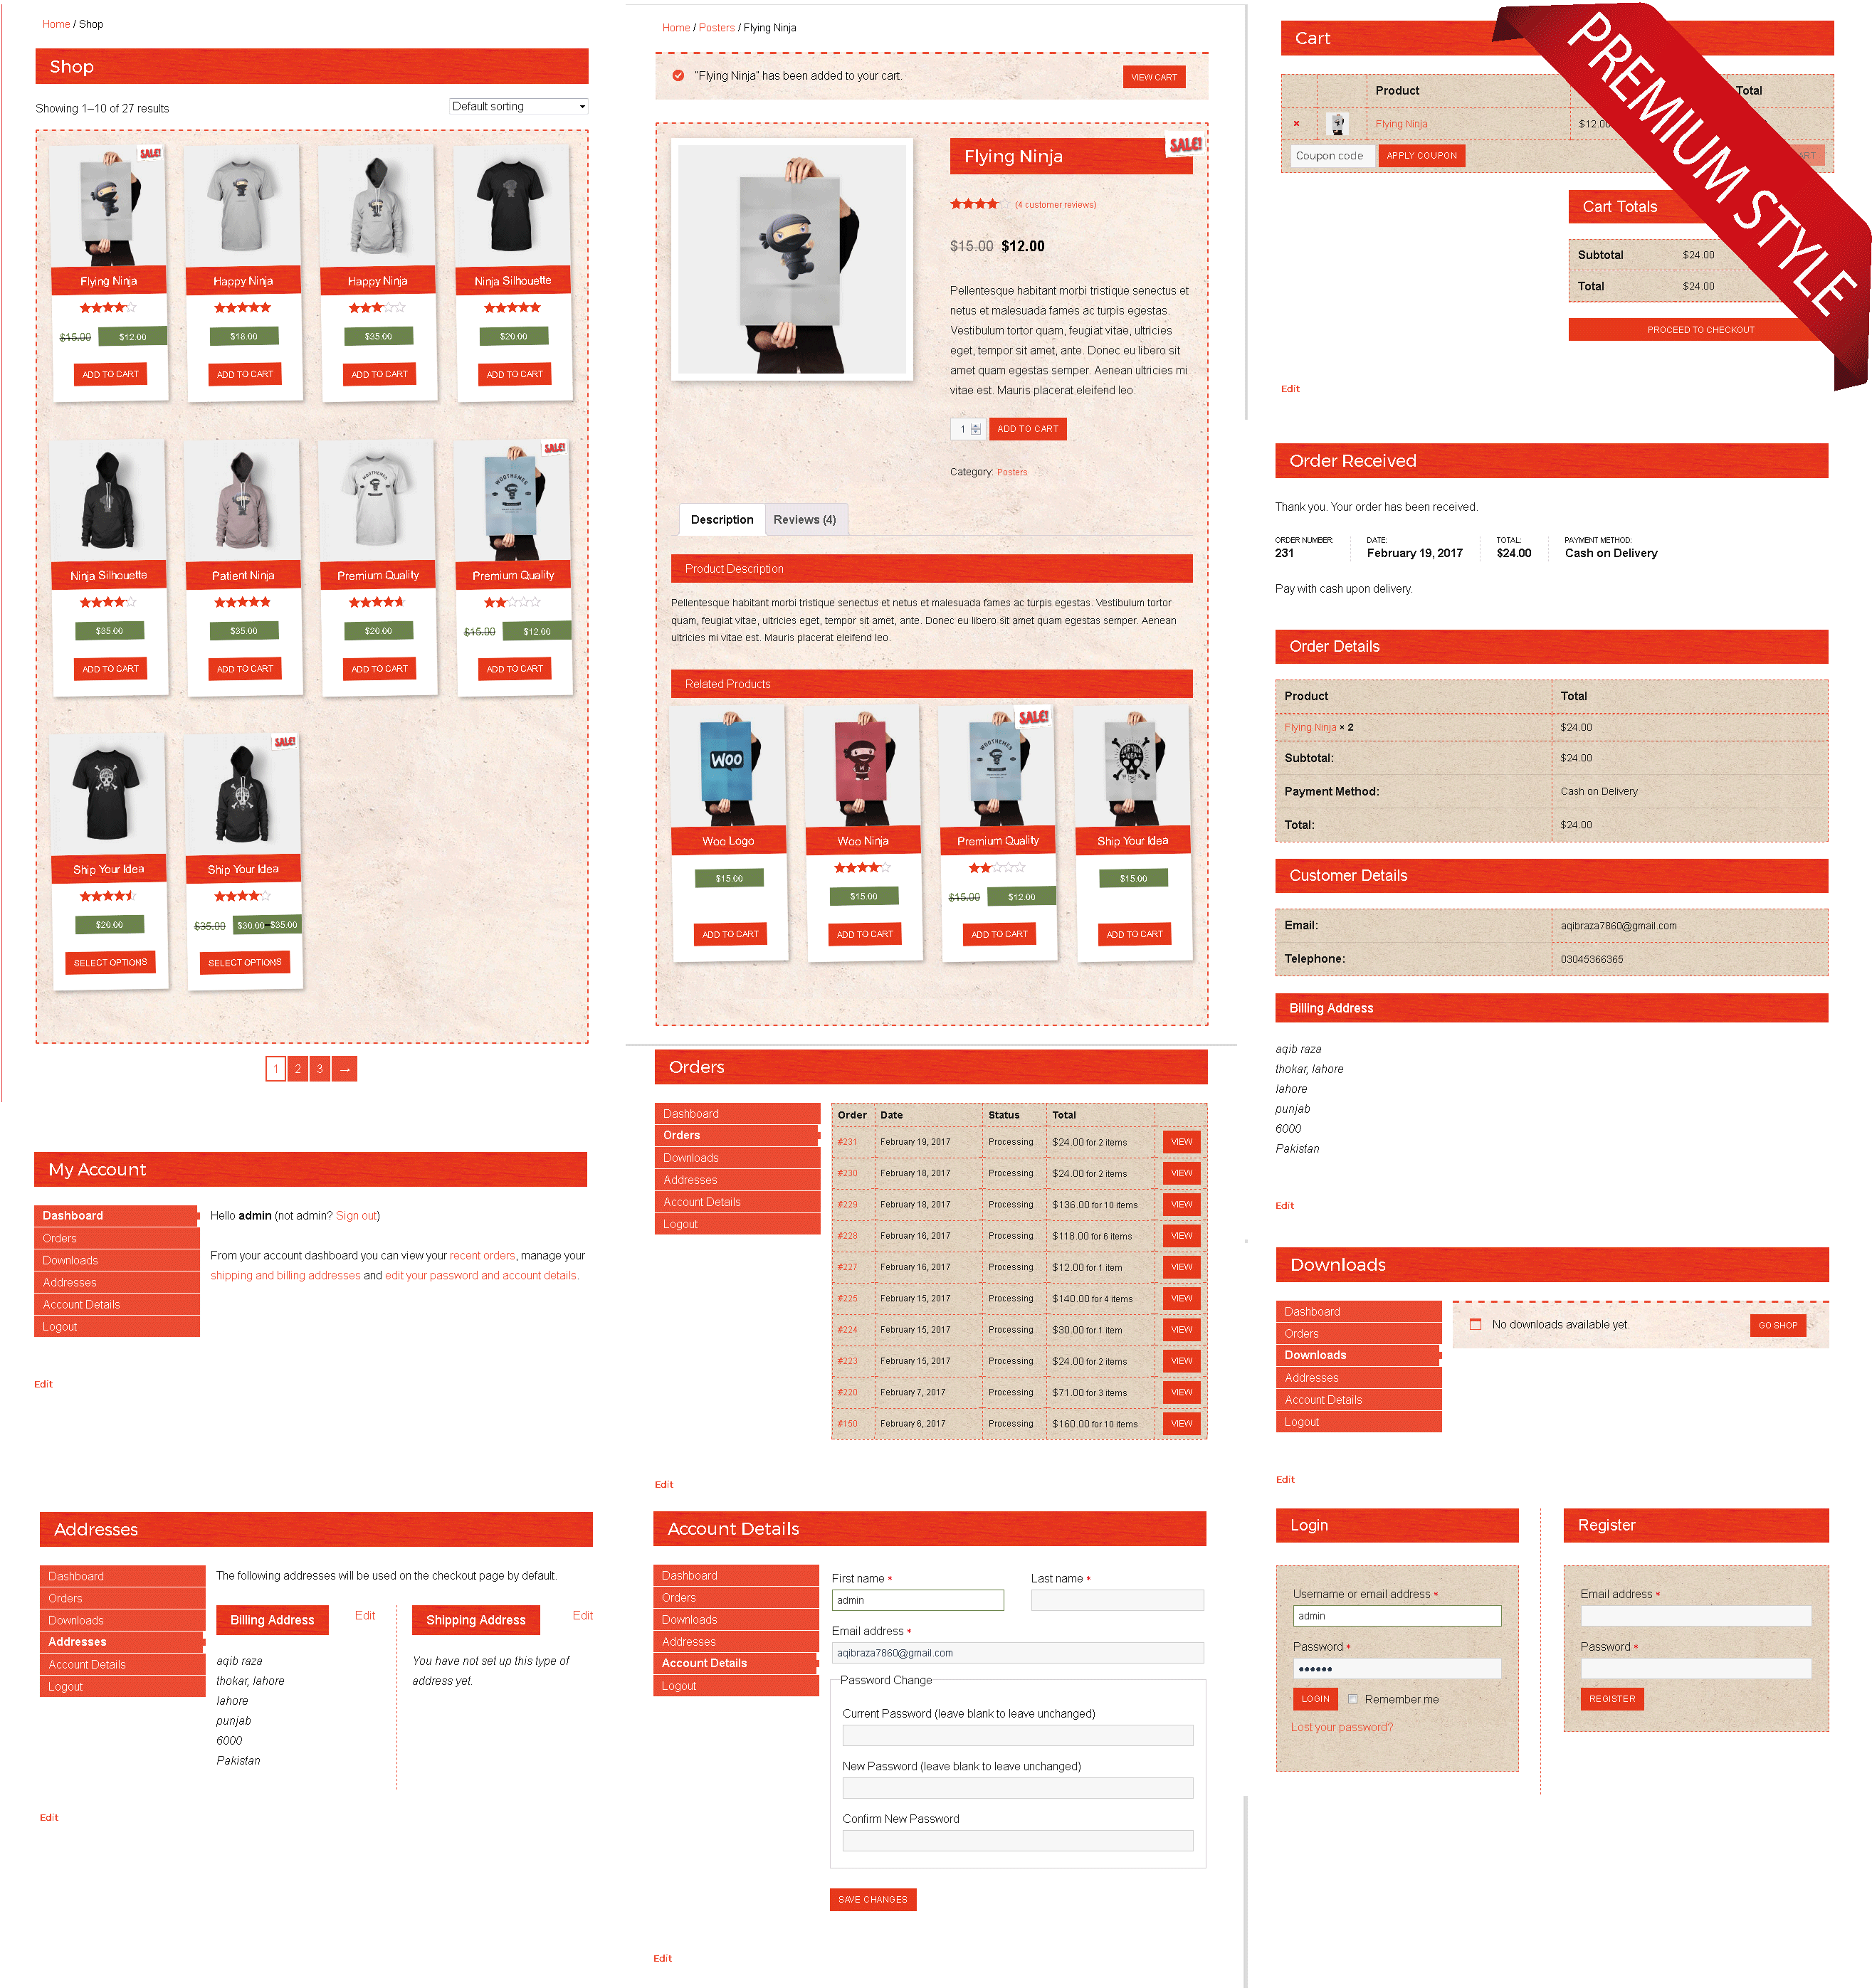Expand the quantity stepper for Flying Ninja
The width and height of the screenshot is (1872, 1988).
[980, 428]
